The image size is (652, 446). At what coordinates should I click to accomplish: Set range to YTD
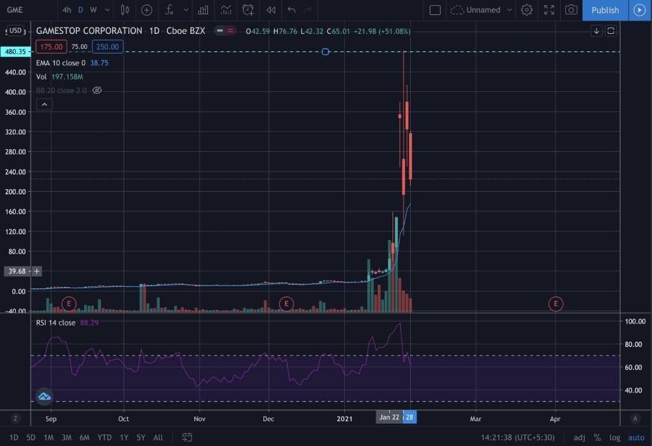(104, 438)
